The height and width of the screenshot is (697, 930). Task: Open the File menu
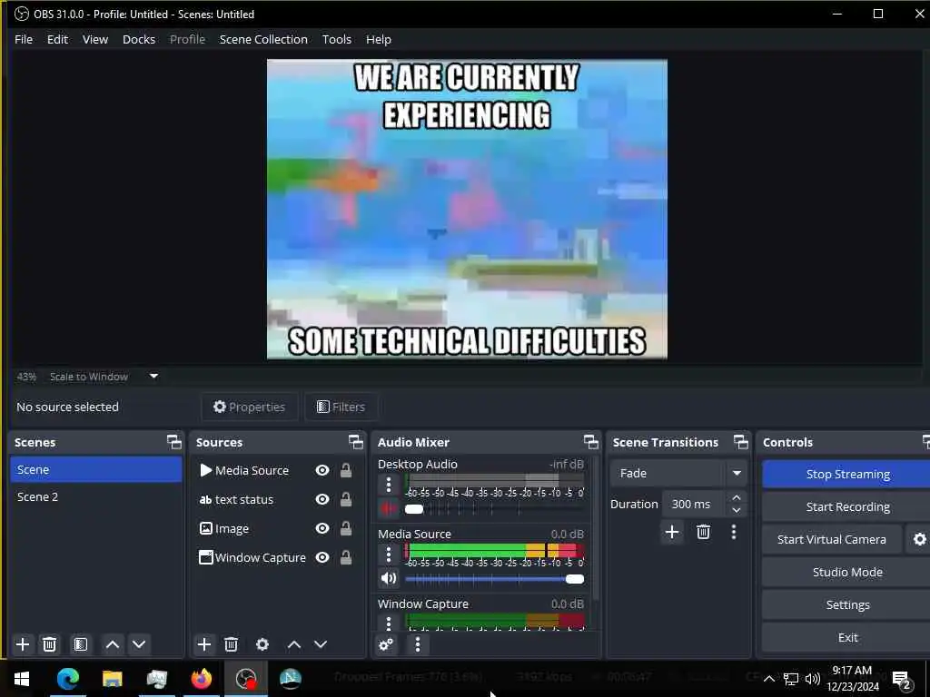24,39
